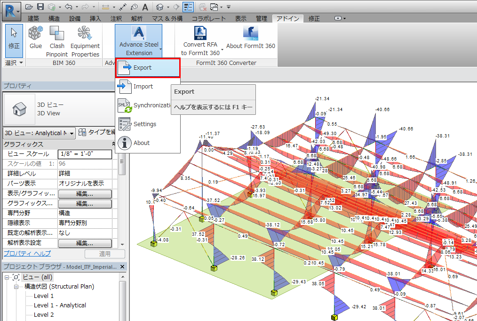Expand the 選択 panel dropdown
The height and width of the screenshot is (321, 477).
[x=14, y=63]
